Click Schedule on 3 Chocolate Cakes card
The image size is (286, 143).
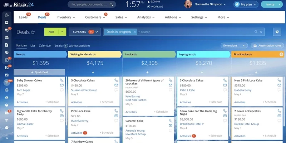(x=216, y=102)
